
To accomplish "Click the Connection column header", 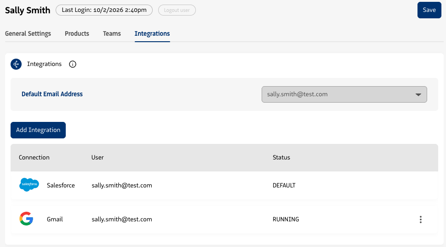I will pyautogui.click(x=34, y=157).
